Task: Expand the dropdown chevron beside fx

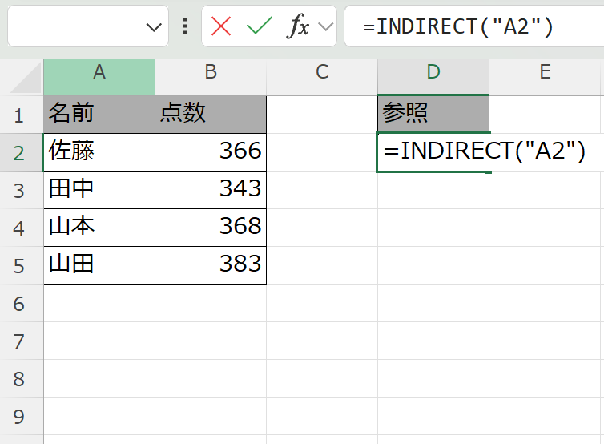Action: [325, 27]
